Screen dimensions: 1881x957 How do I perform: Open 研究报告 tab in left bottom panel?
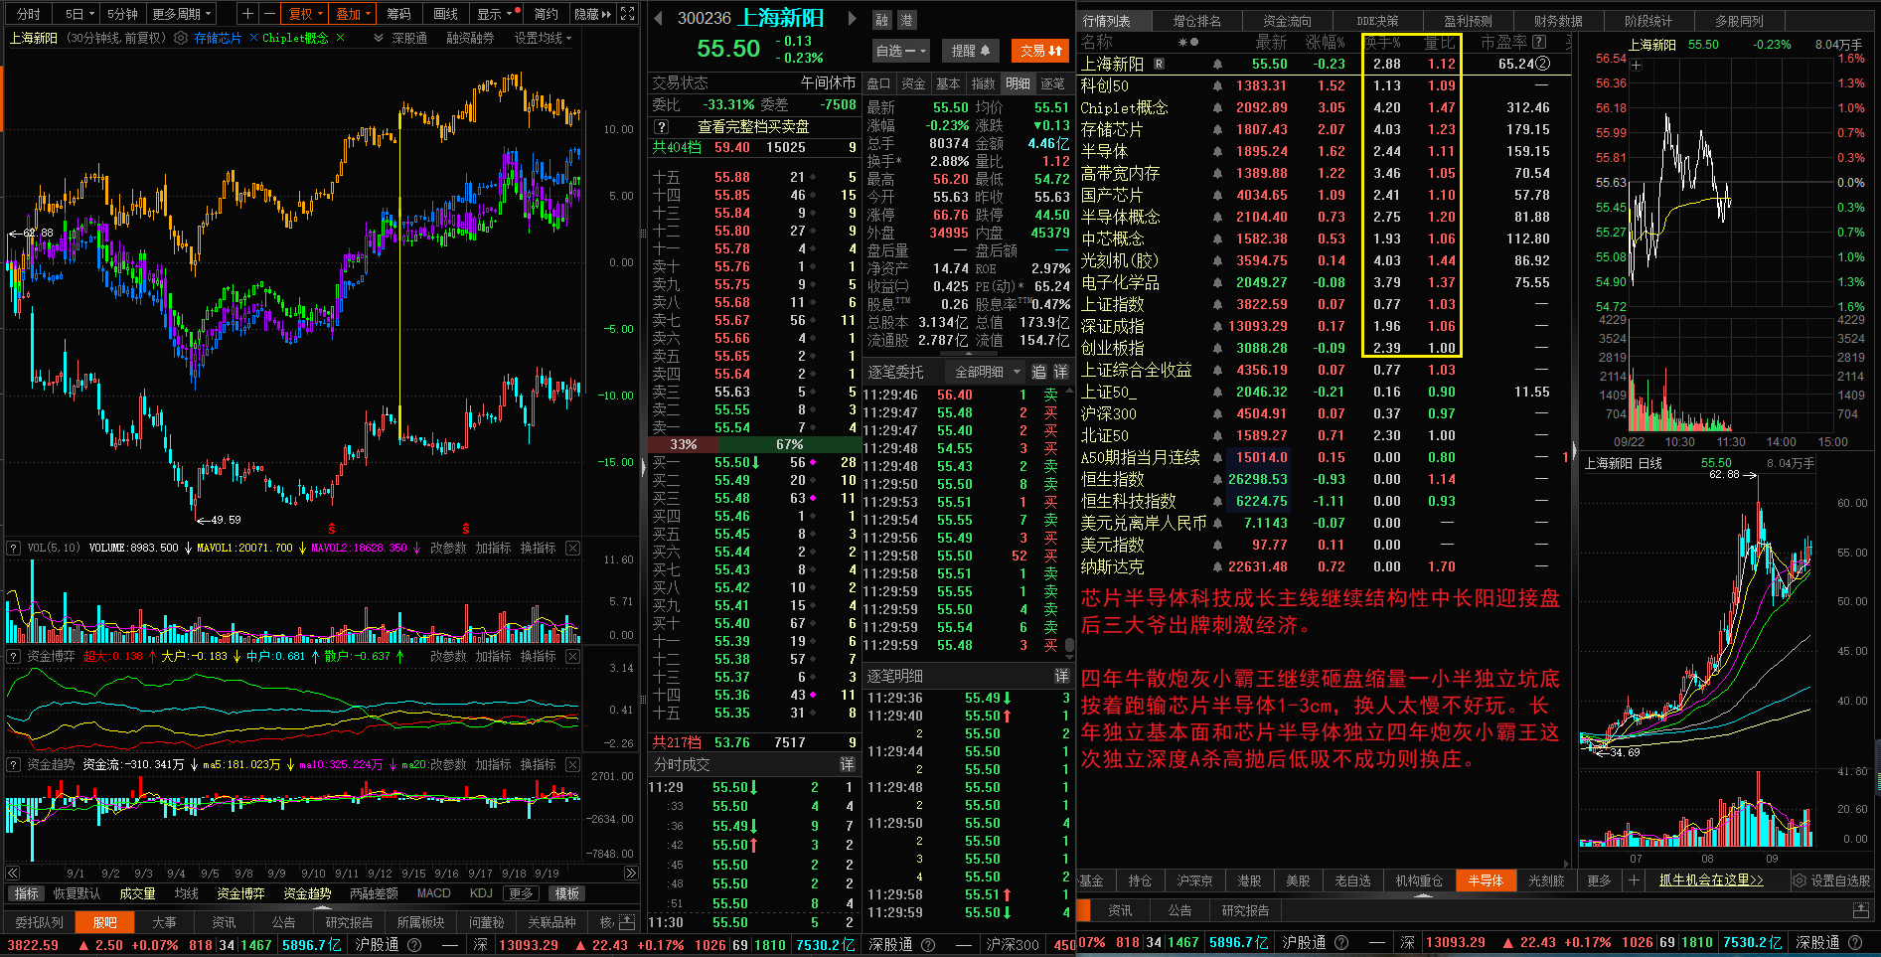tap(349, 922)
